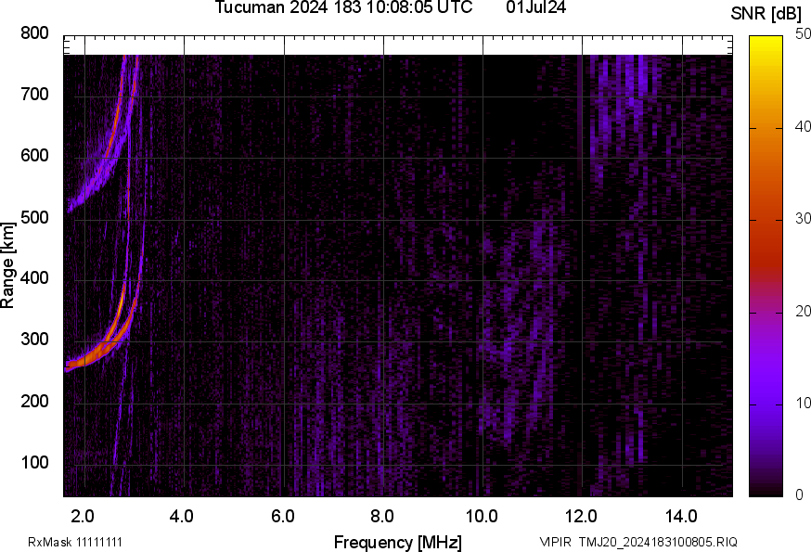Click colorbar tick value '30'
811x552 pixels.
(803, 218)
